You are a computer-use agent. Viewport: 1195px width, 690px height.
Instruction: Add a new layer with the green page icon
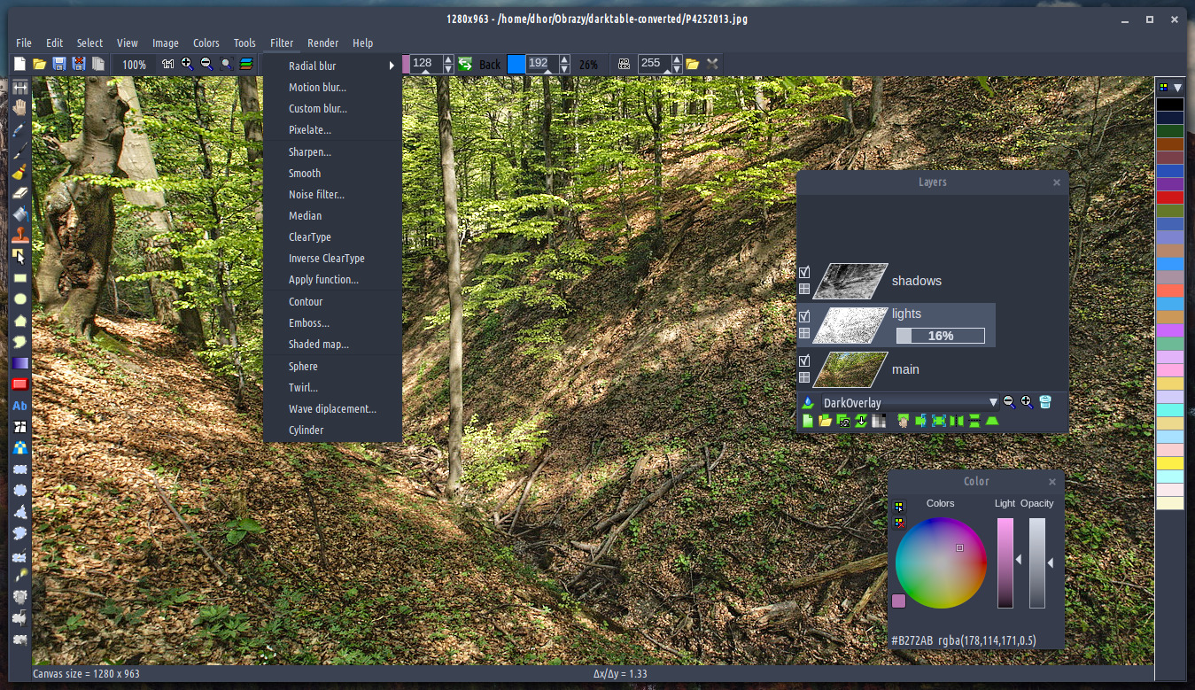808,421
